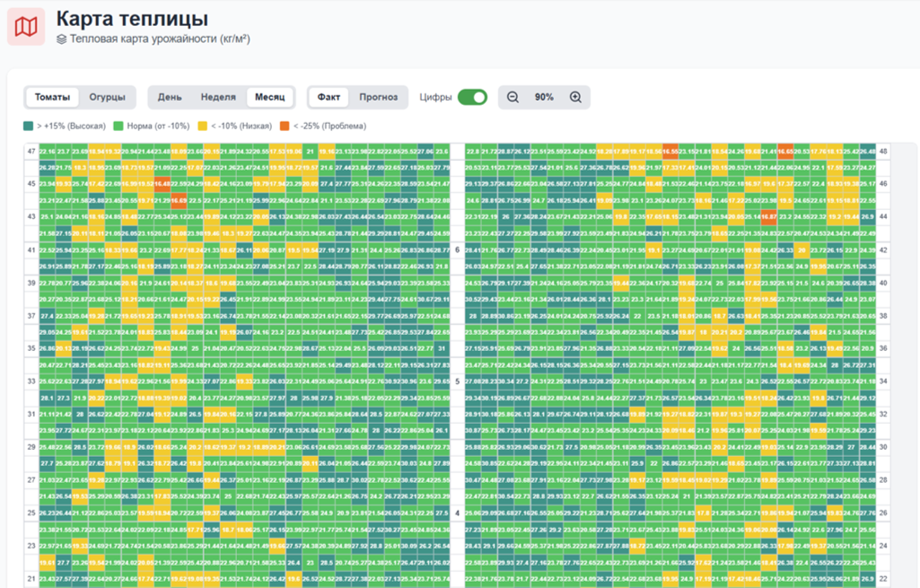
Task: Click the row 47 label on the left
Action: click(x=31, y=151)
